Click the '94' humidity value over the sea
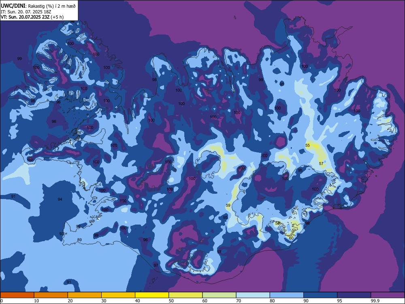405x304 pixels. [60, 199]
